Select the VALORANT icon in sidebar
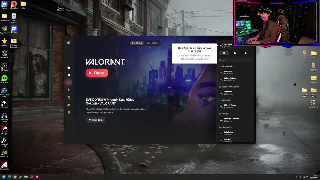The height and width of the screenshot is (180, 320). pyautogui.click(x=69, y=82)
